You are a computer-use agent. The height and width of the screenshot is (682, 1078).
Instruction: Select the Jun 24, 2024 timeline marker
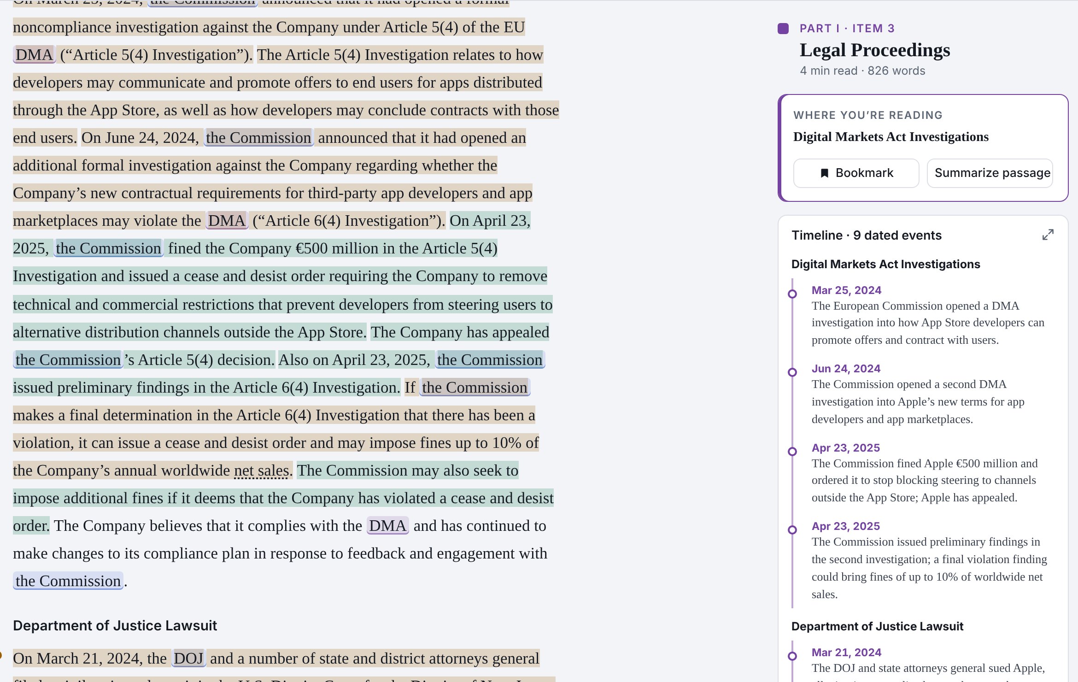tap(792, 372)
